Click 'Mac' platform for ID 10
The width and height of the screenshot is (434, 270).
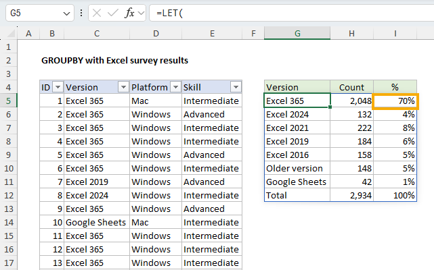coord(156,223)
